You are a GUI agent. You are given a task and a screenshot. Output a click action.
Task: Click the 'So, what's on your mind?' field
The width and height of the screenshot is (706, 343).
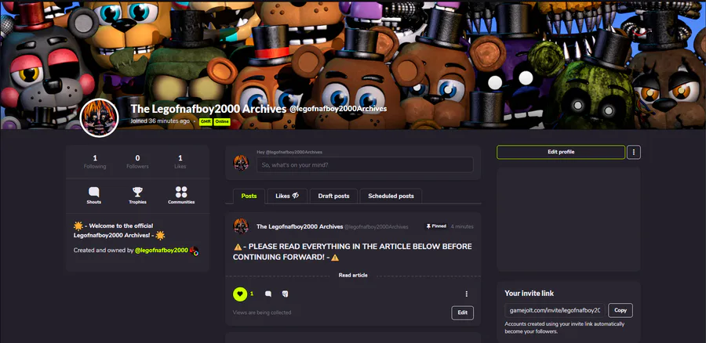pyautogui.click(x=365, y=165)
